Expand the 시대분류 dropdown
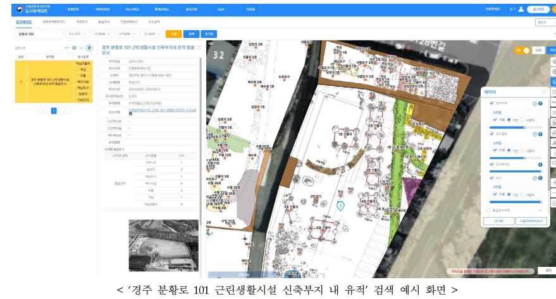The width and height of the screenshot is (556, 299). pos(102,33)
